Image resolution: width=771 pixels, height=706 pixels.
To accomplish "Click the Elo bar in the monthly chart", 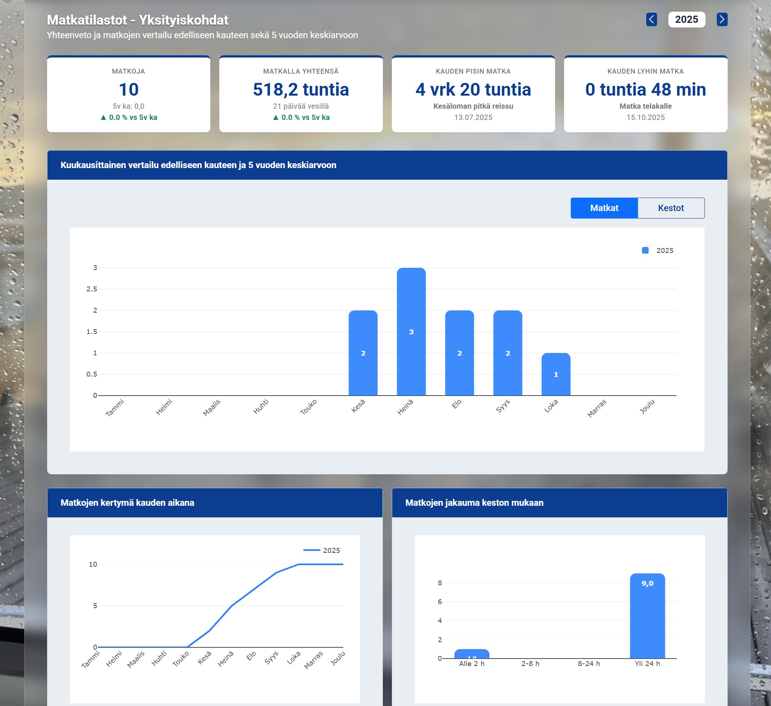I will click(x=459, y=353).
